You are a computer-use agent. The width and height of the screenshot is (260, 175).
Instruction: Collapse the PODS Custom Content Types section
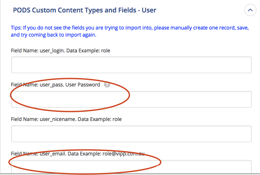point(250,10)
